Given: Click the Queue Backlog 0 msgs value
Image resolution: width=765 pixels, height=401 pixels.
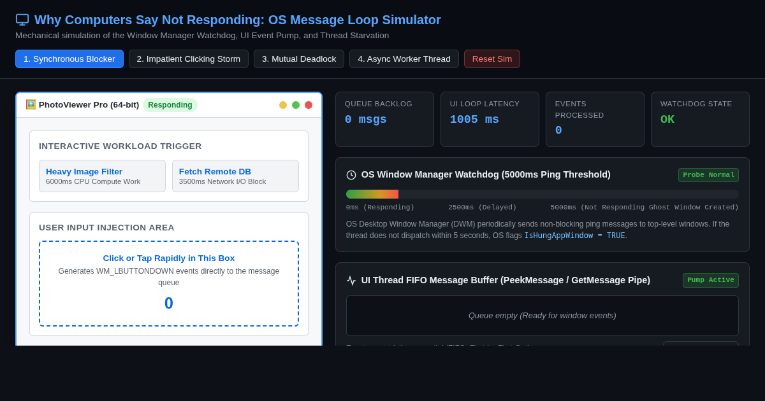Looking at the screenshot, I should [366, 120].
